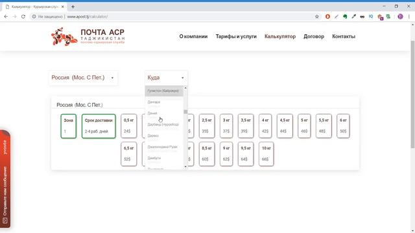Choose Гулистон (Кайраккум) in the list
This screenshot has height=233, width=415.
(164, 91)
